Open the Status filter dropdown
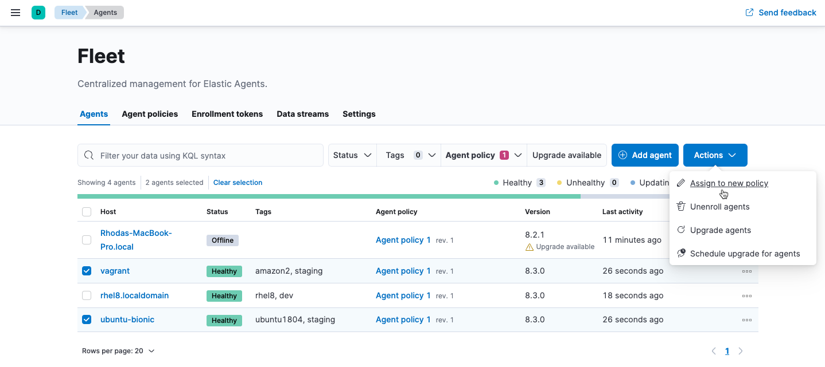 [x=352, y=155]
